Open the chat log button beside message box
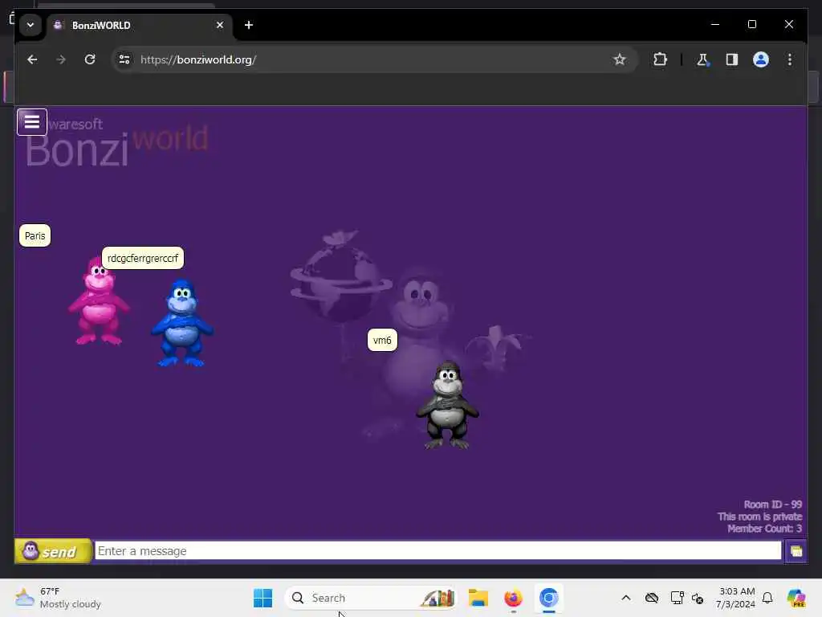Screen dimensions: 822x617 796,551
